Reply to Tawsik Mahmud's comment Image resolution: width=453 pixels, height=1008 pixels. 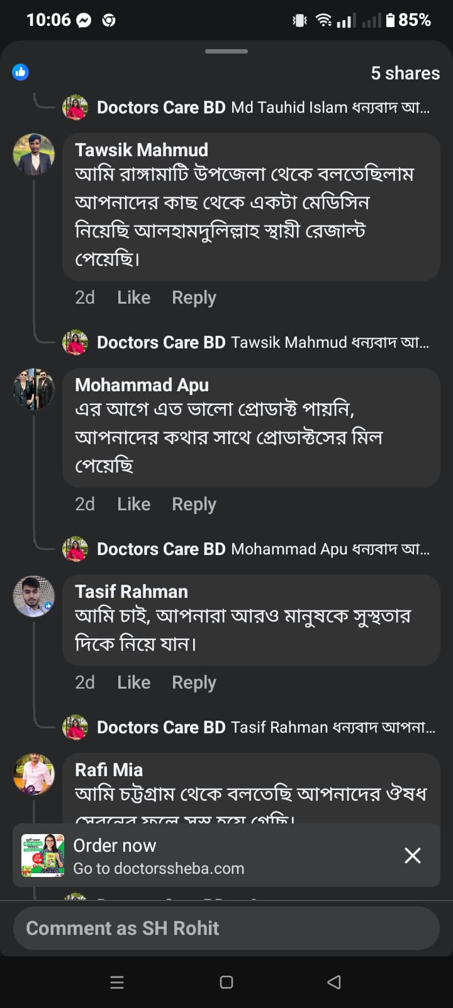click(194, 297)
